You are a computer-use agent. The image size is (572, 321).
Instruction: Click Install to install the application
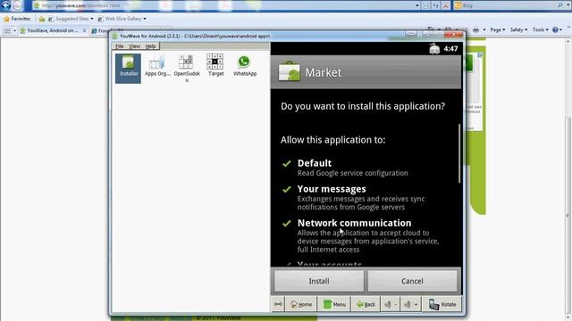319,281
